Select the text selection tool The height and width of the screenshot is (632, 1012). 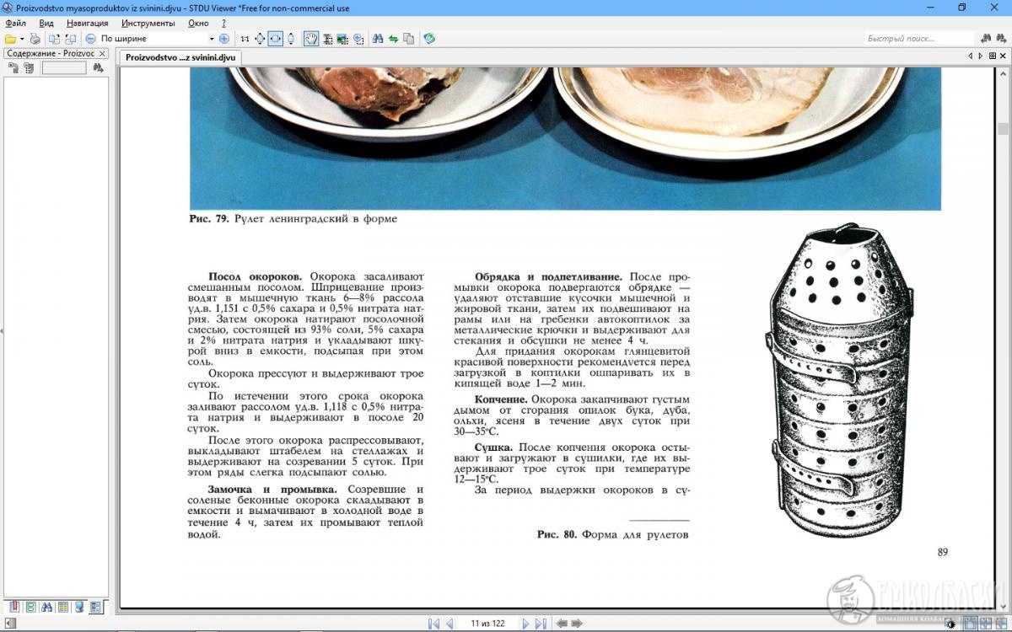point(327,39)
